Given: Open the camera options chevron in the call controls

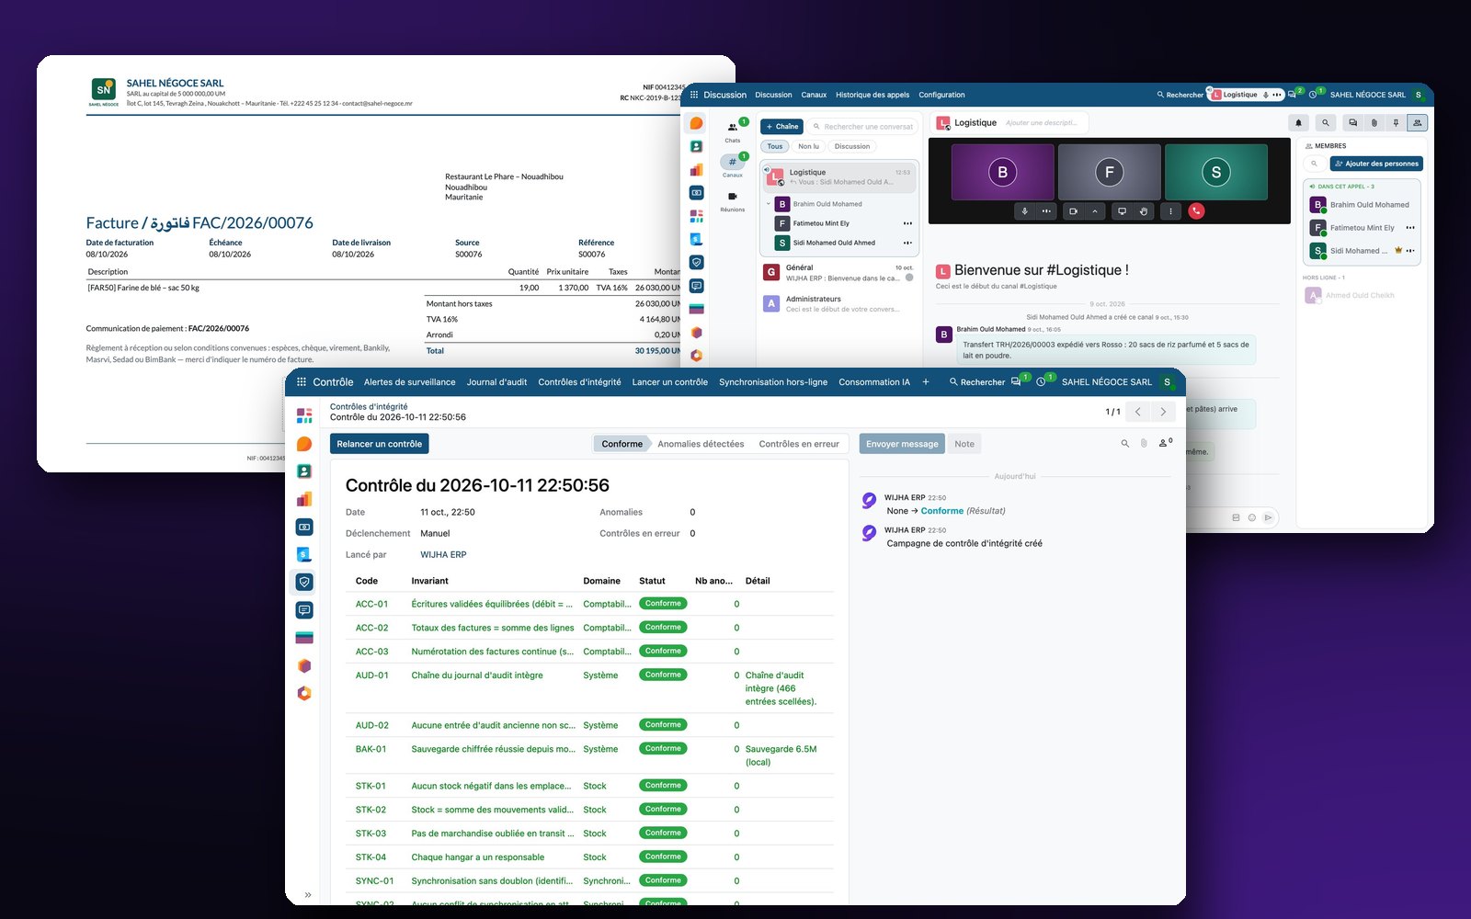Looking at the screenshot, I should [1095, 211].
